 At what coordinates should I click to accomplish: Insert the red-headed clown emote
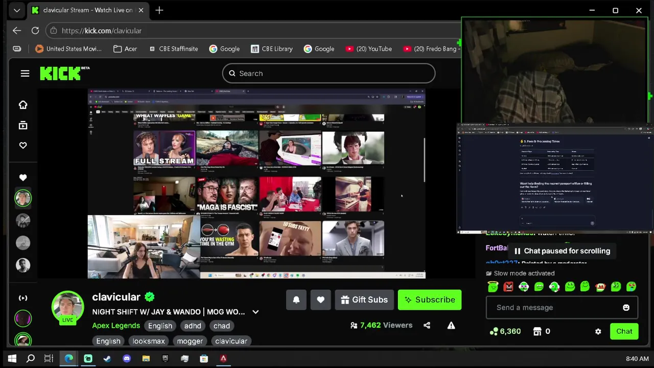click(600, 287)
